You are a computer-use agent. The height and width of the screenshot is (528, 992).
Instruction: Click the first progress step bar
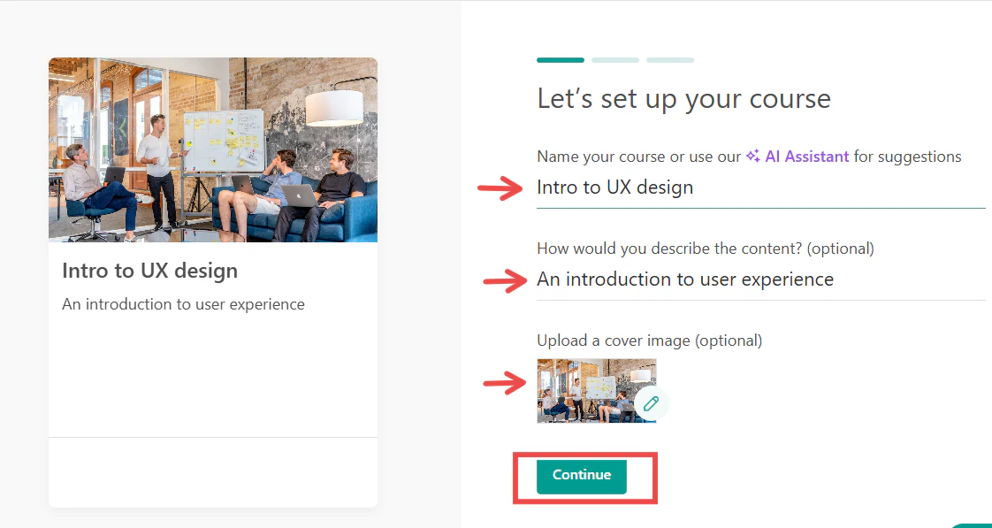click(561, 60)
